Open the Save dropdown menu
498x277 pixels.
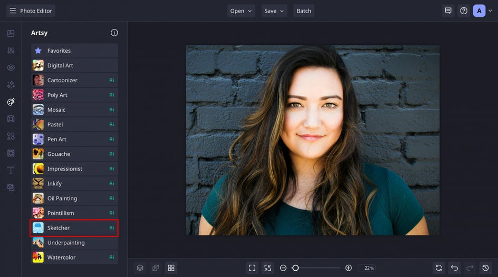(274, 11)
